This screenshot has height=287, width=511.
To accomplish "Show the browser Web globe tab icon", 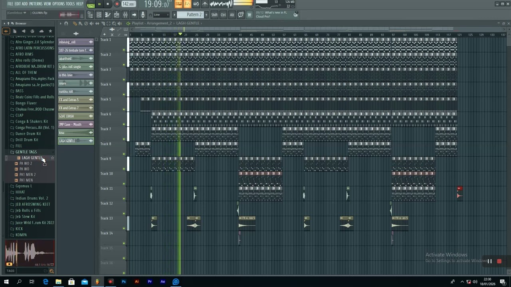I will coord(32,31).
